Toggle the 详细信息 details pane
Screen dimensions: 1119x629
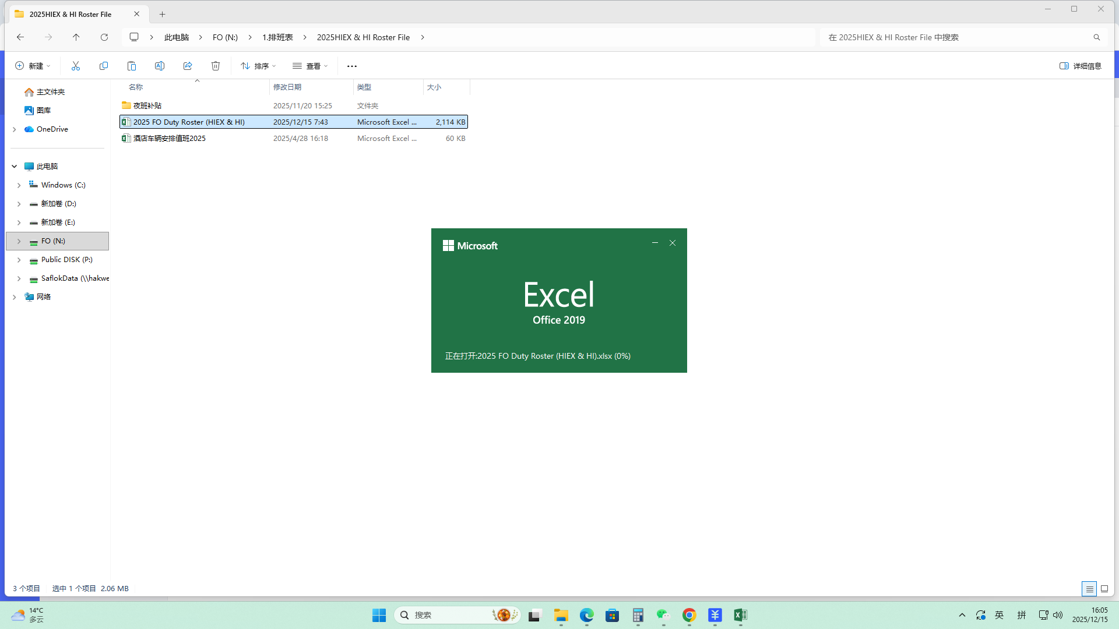pyautogui.click(x=1080, y=66)
